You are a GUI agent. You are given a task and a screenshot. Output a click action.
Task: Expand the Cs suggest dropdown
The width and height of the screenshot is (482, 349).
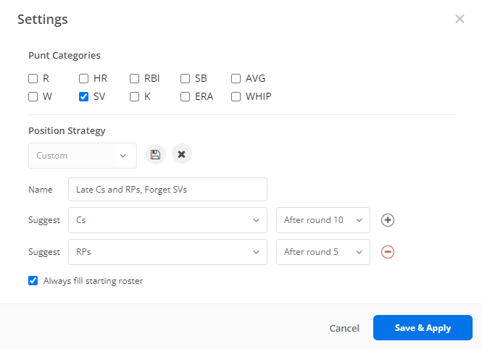pyautogui.click(x=167, y=220)
